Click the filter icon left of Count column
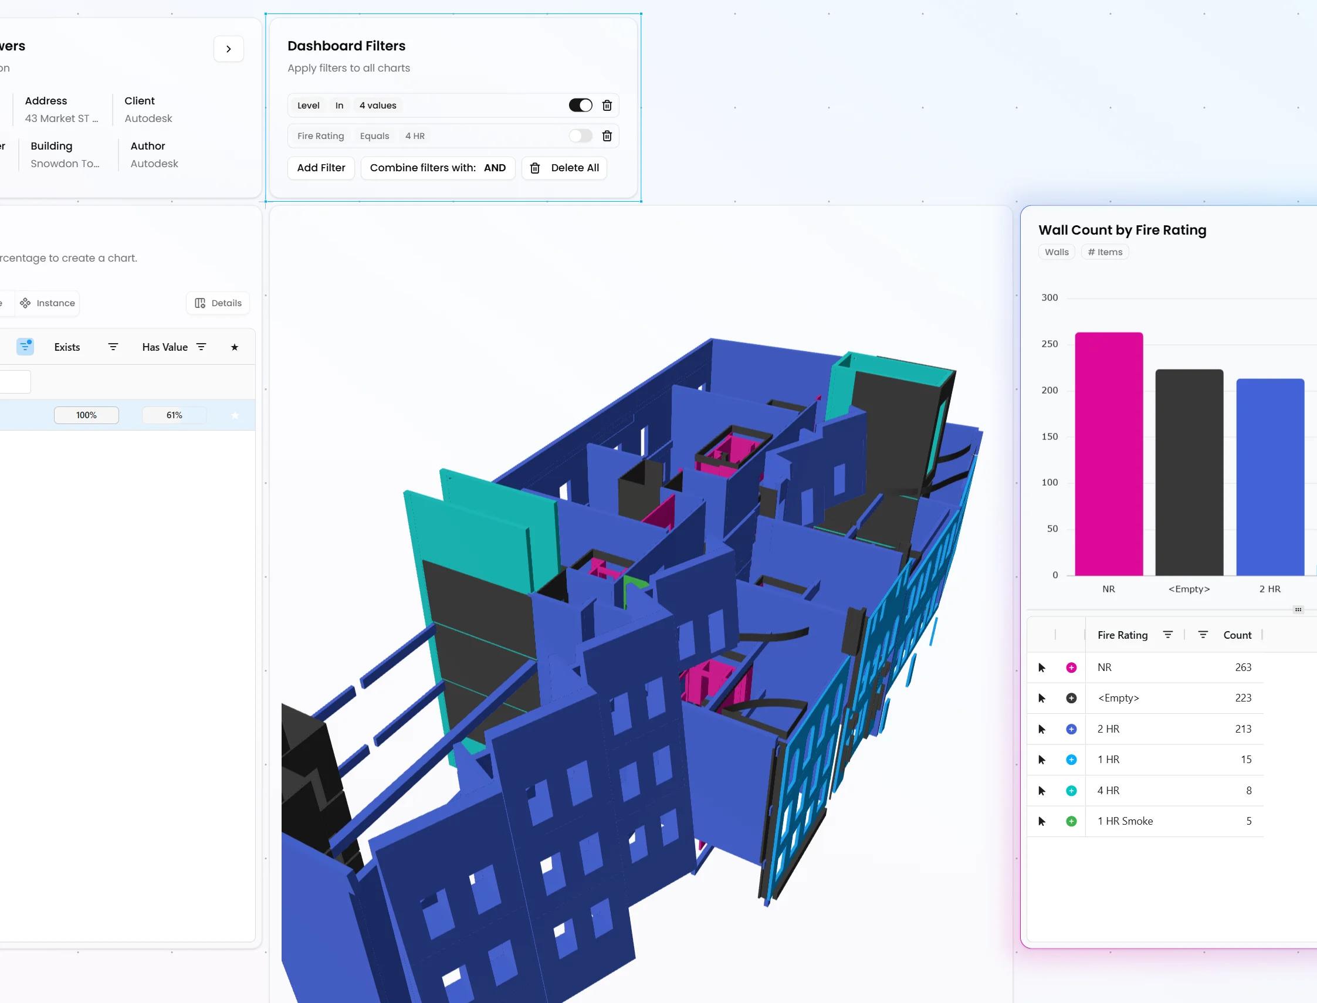The image size is (1317, 1003). coord(1203,635)
